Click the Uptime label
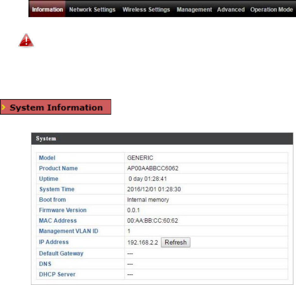Image resolution: width=296 pixels, height=285 pixels. [x=49, y=179]
